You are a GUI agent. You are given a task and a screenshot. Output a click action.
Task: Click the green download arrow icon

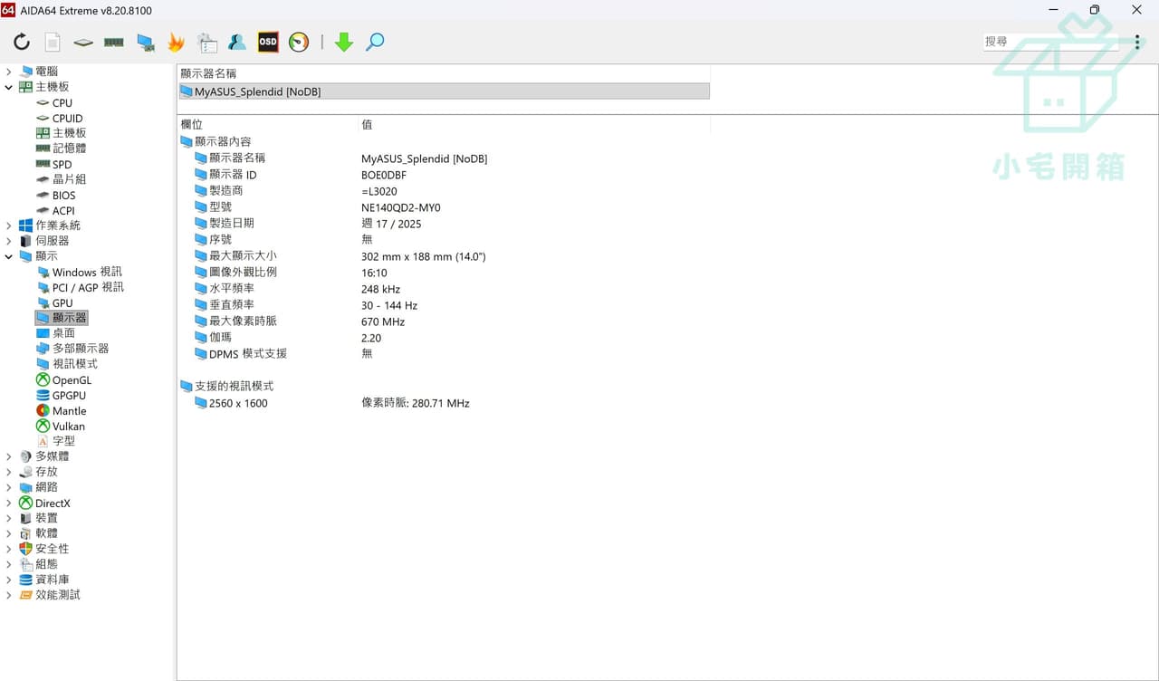click(343, 42)
